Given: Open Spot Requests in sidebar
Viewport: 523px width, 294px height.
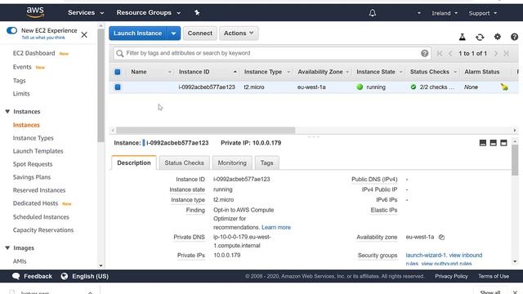Looking at the screenshot, I should [x=33, y=164].
